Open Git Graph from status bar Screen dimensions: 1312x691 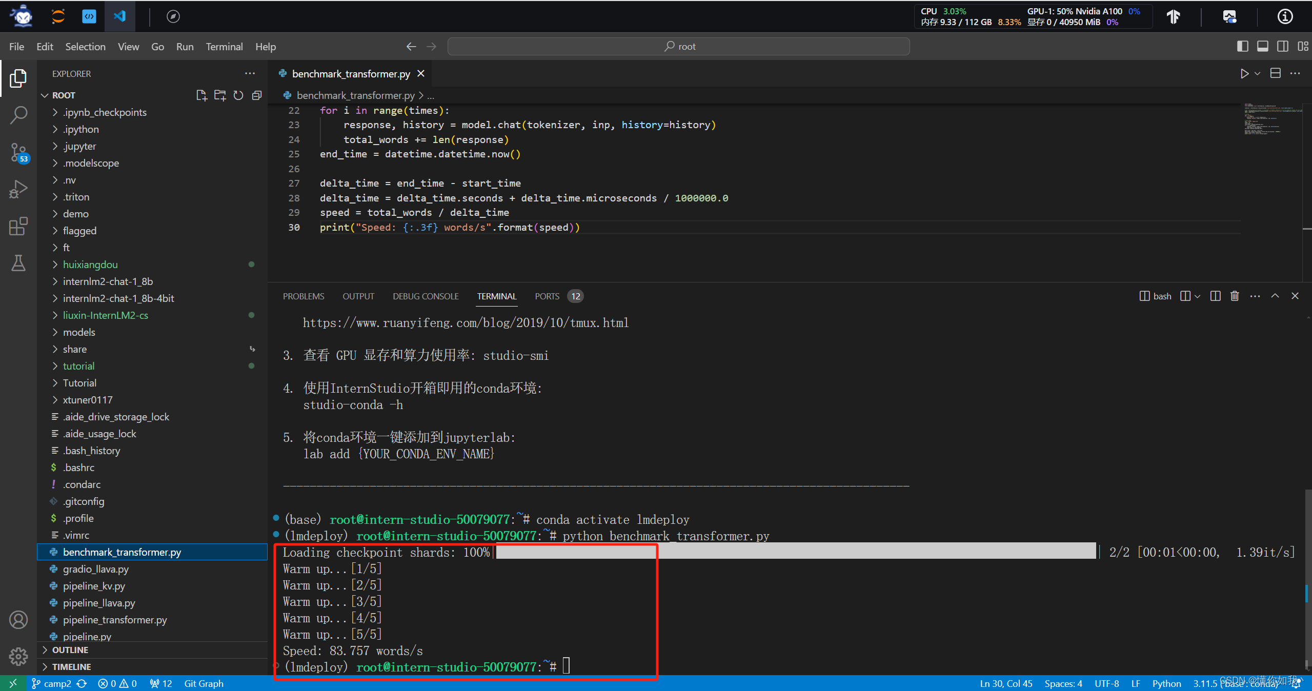pos(204,683)
